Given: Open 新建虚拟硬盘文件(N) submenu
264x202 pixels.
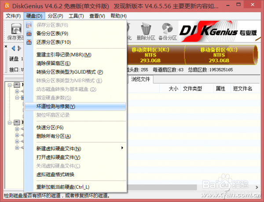Looking at the screenshot, I should (x=75, y=148).
